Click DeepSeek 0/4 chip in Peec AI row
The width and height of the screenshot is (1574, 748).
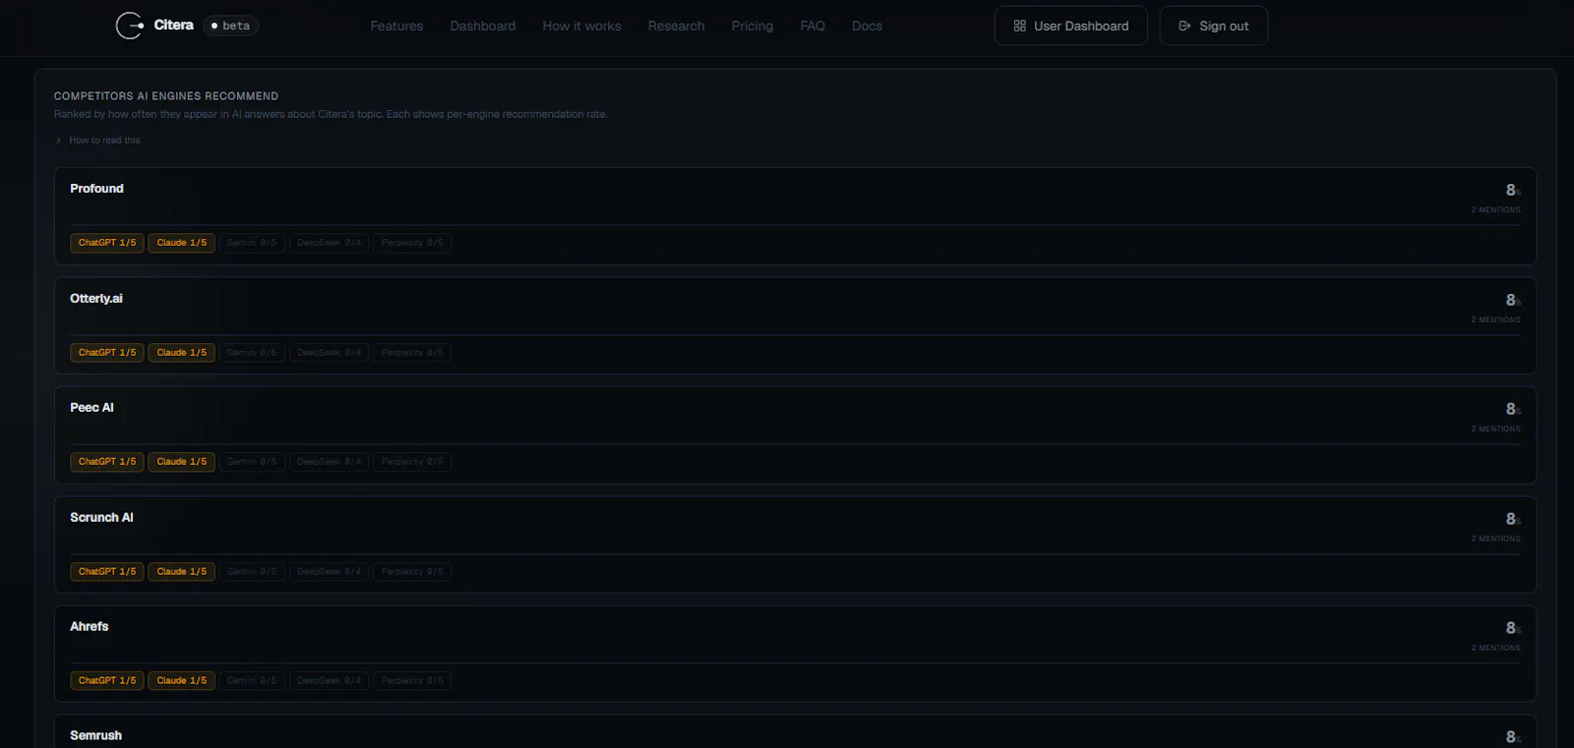click(x=330, y=462)
